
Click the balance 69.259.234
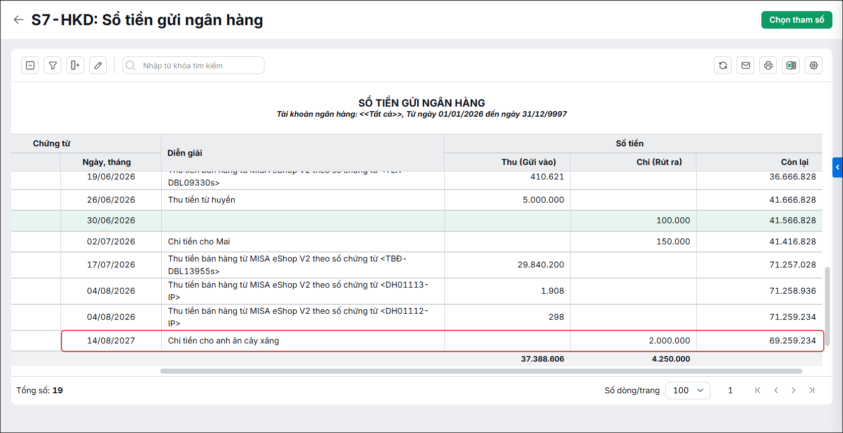[793, 340]
